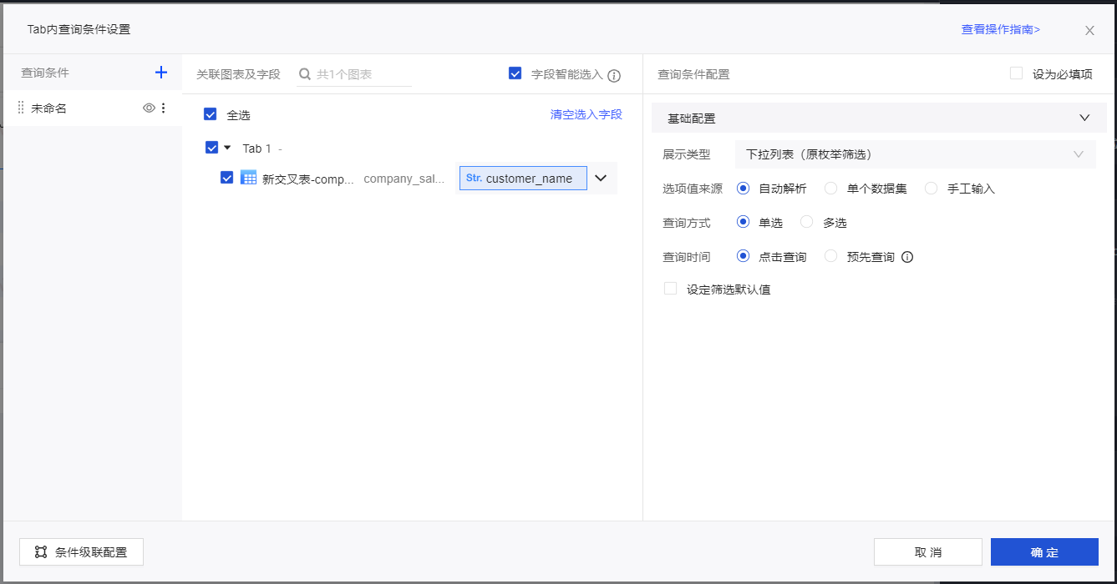
Task: Click the drag handle beside 未命名
Action: pyautogui.click(x=21, y=108)
